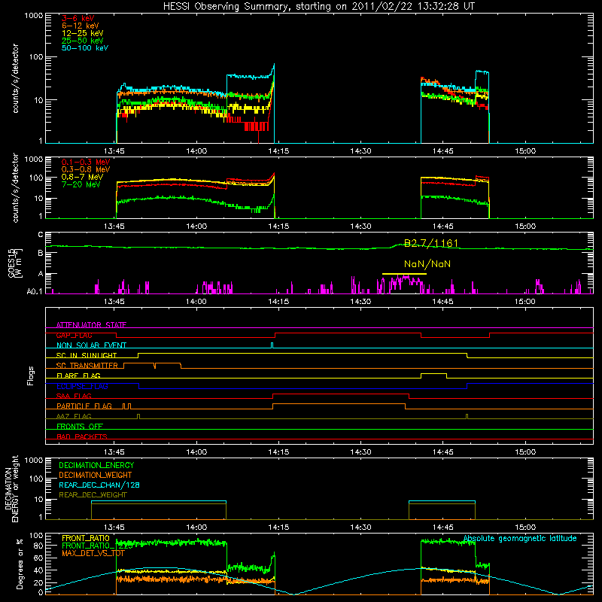This screenshot has width=602, height=602.
Task: Select the FLARE_FLAG label
Action: [78, 375]
